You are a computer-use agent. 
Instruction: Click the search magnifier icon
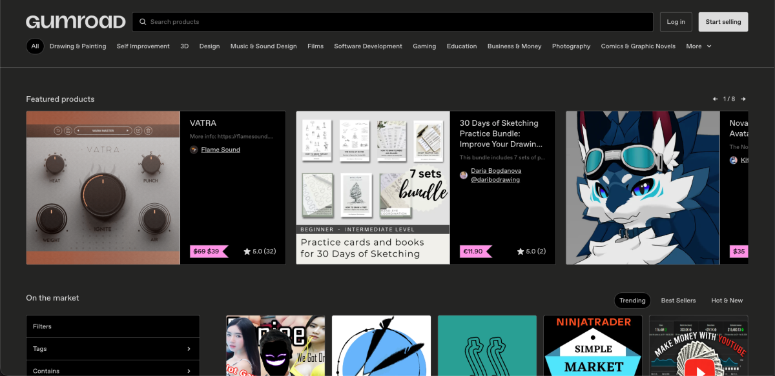(x=143, y=22)
